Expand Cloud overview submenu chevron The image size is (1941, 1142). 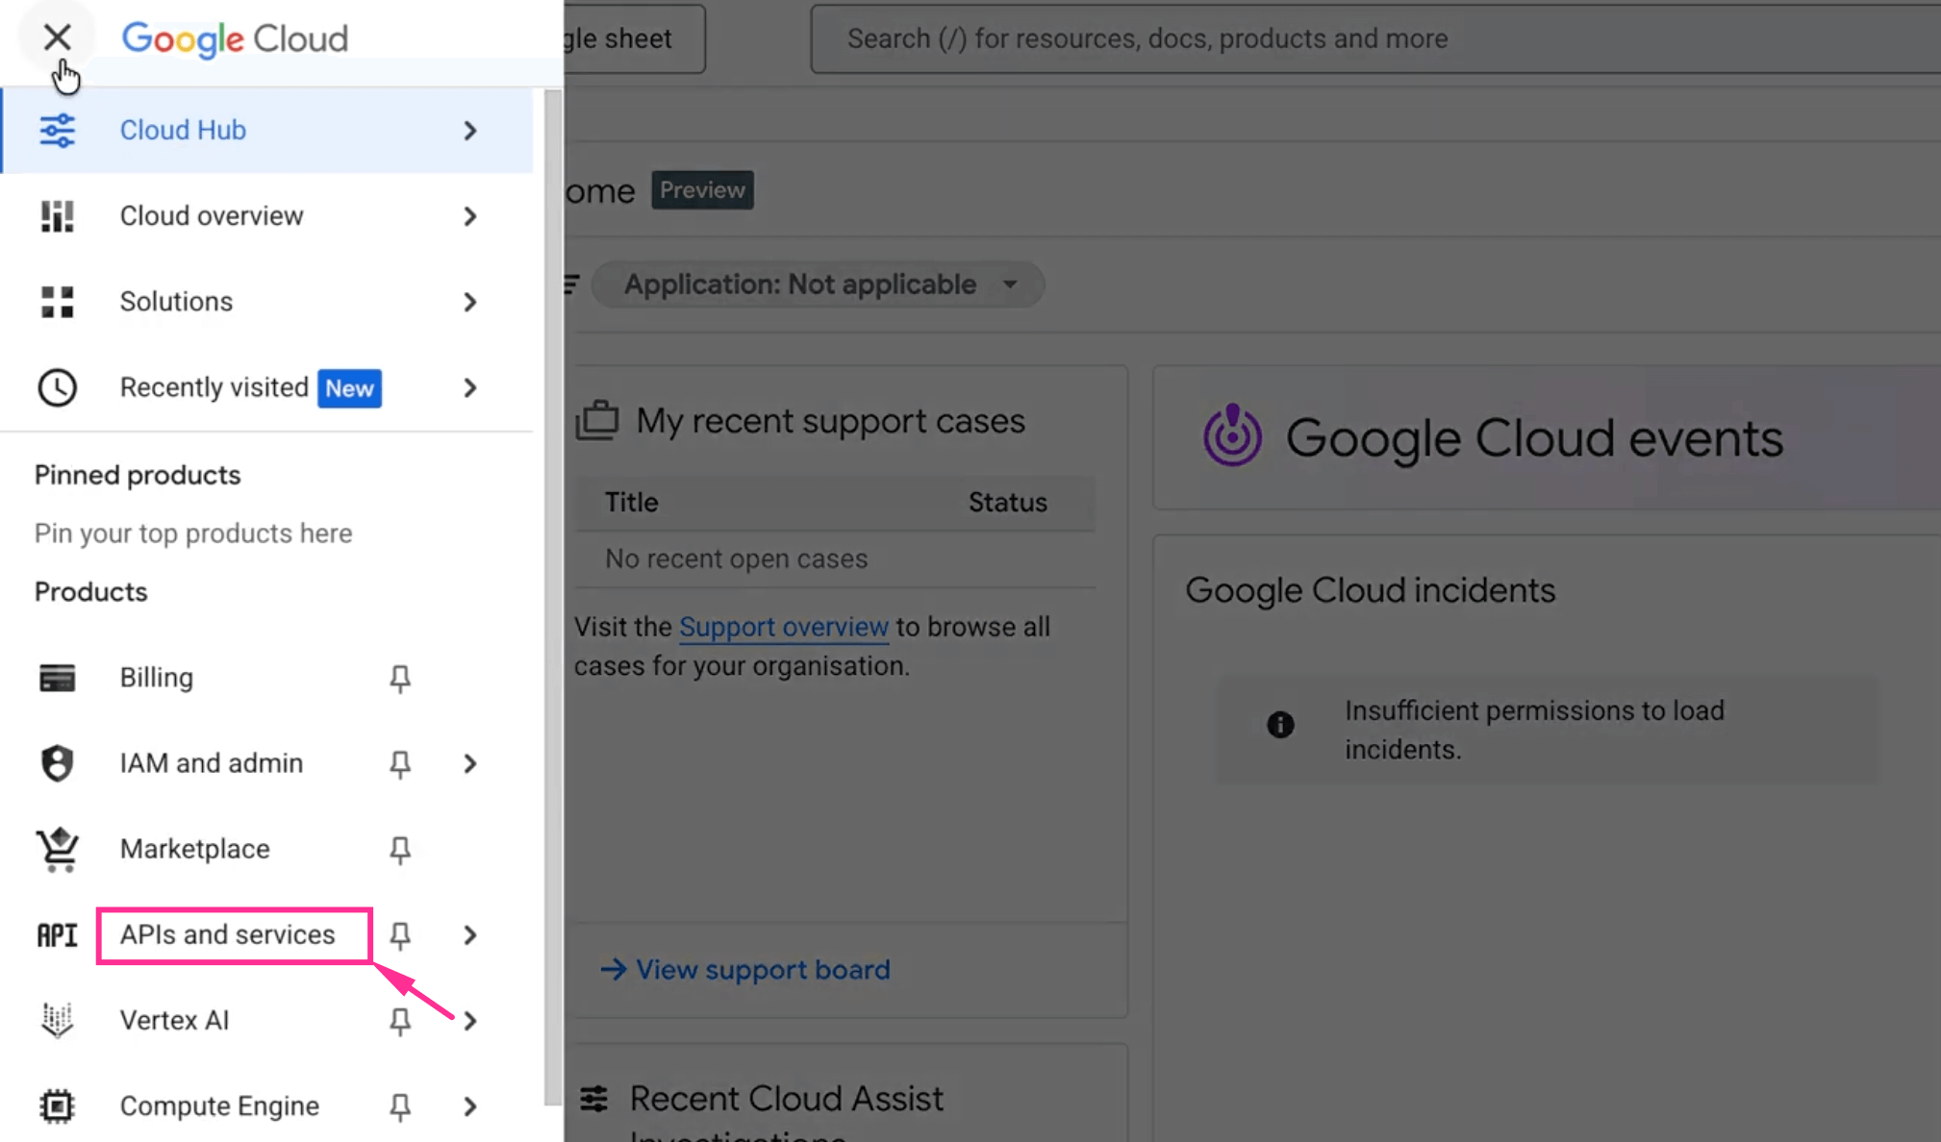pyautogui.click(x=469, y=216)
